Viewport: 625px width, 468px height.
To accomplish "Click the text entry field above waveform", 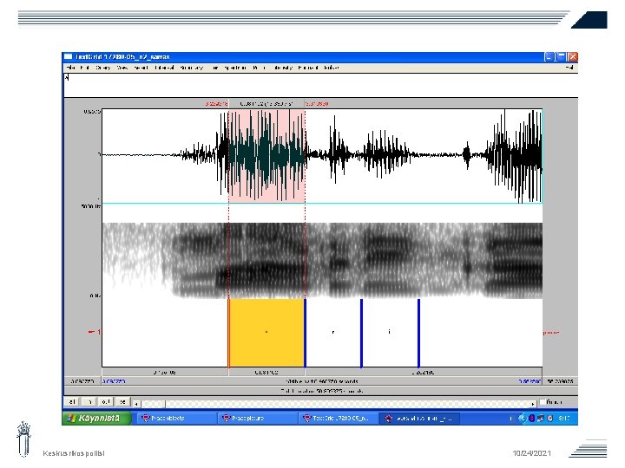I will point(319,86).
